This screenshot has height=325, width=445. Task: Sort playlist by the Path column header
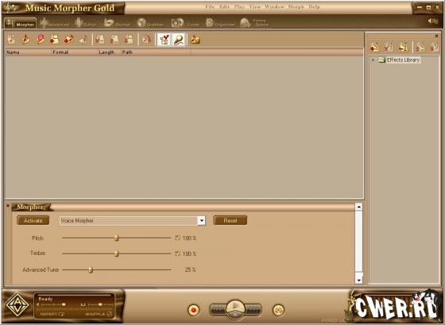coord(156,52)
